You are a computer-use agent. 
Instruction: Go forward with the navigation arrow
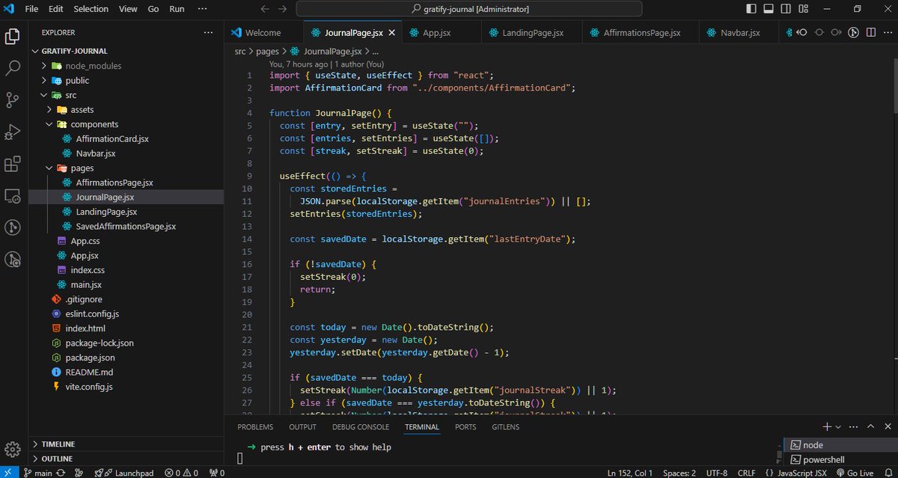[x=283, y=9]
